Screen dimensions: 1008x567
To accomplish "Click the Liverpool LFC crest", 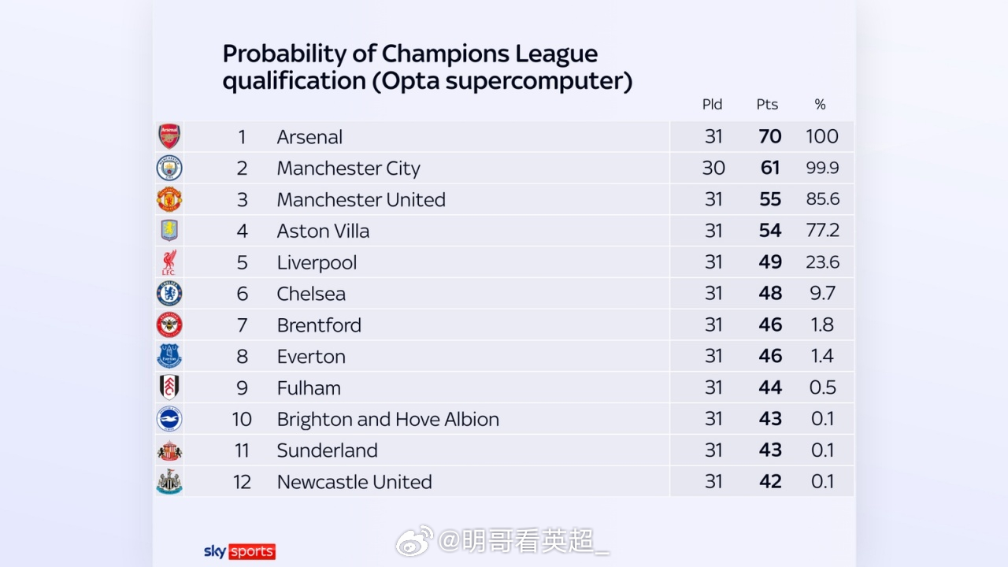I will (169, 262).
